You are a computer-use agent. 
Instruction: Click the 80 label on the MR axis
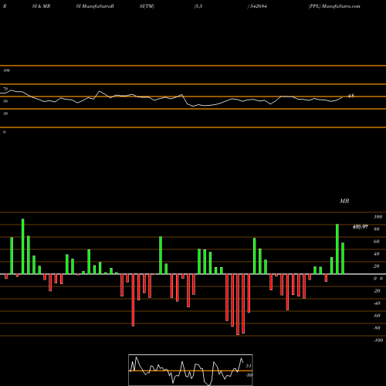[377, 229]
